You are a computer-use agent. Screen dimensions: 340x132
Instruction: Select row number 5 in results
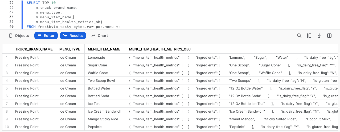[x=7, y=88]
